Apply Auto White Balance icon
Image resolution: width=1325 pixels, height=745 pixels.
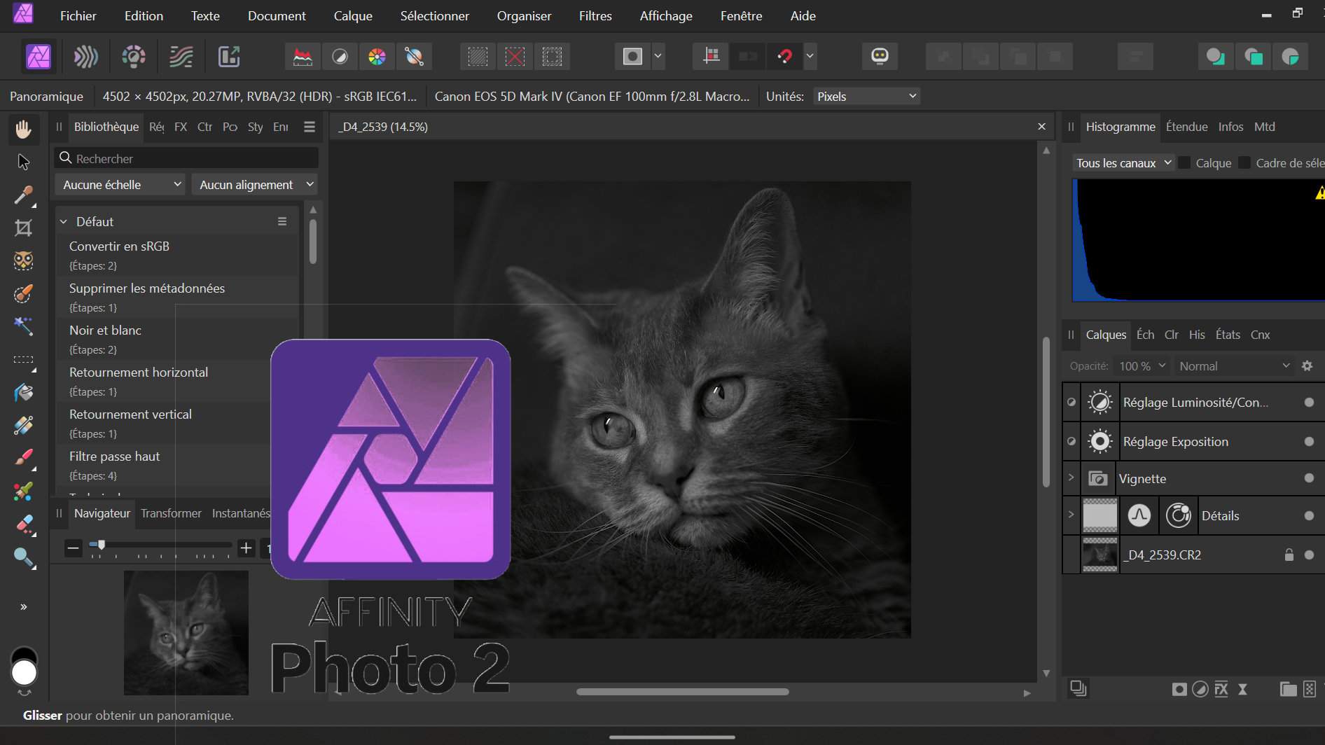tap(414, 56)
